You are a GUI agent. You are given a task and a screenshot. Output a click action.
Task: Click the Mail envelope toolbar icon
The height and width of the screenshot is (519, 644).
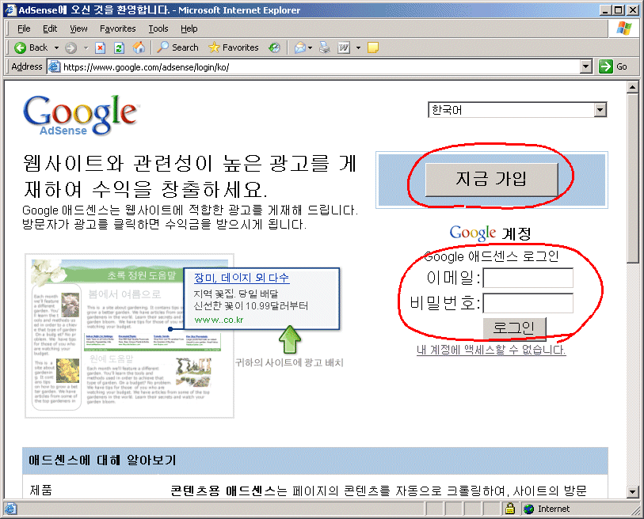(x=300, y=48)
